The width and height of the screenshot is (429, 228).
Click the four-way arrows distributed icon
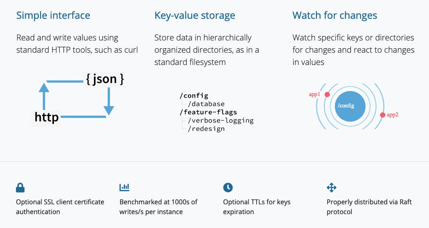(331, 188)
